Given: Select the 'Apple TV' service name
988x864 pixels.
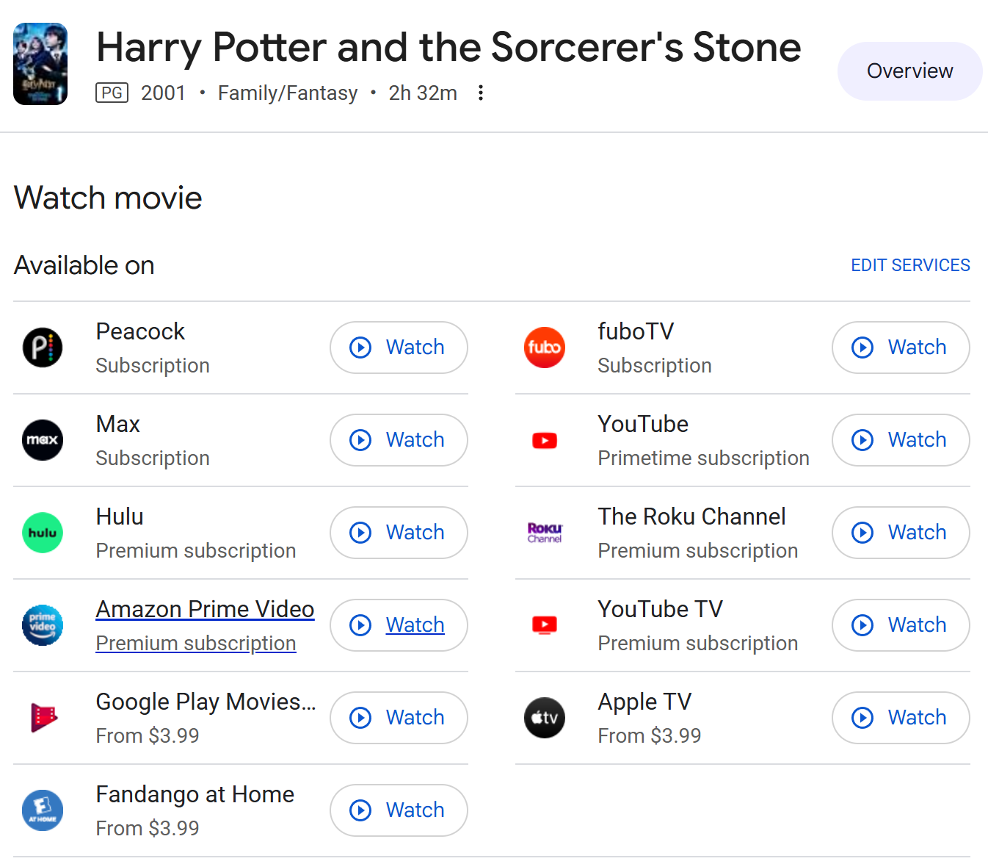Looking at the screenshot, I should [644, 702].
